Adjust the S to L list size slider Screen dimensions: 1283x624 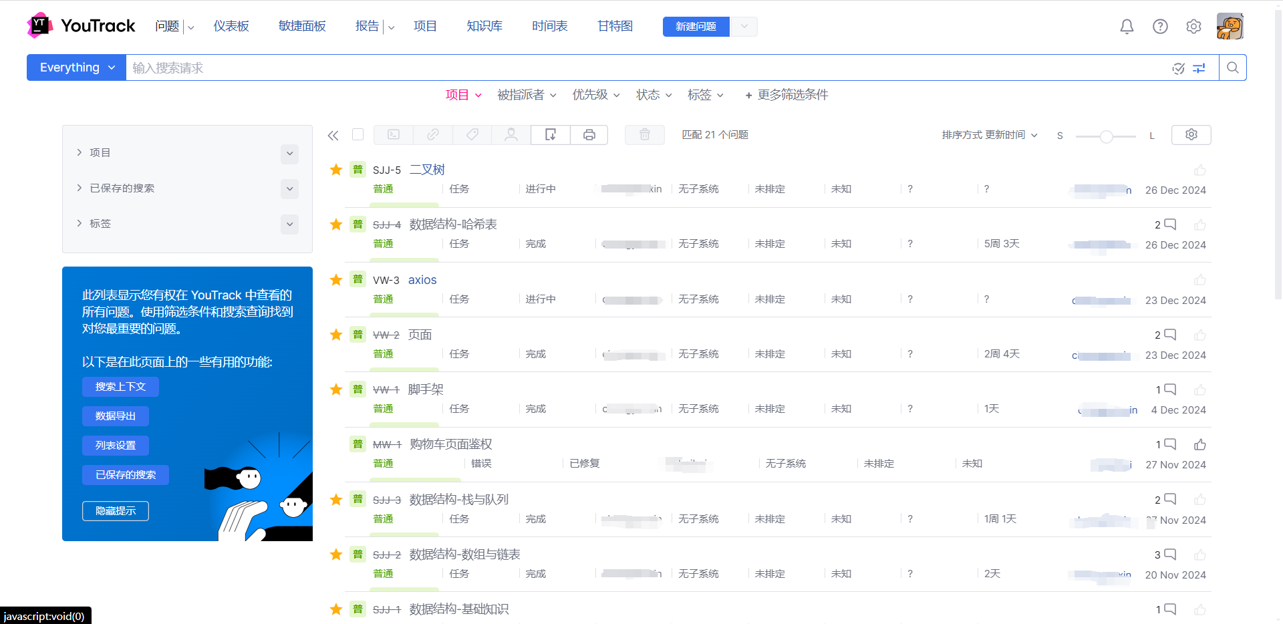[1106, 136]
